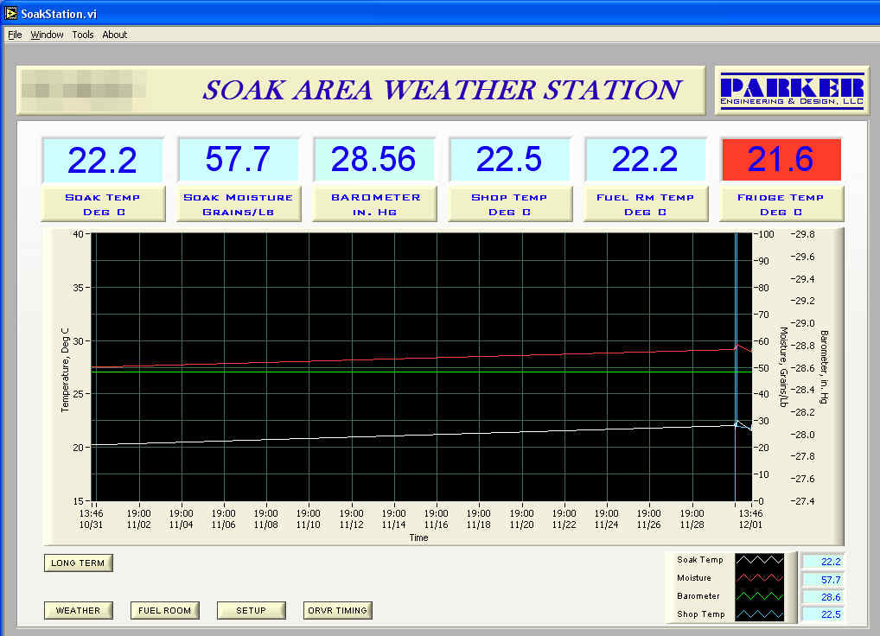Open the WEATHER view
Viewport: 880px width, 636px height.
tap(78, 610)
